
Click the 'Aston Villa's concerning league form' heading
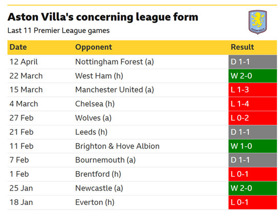[x=103, y=17]
